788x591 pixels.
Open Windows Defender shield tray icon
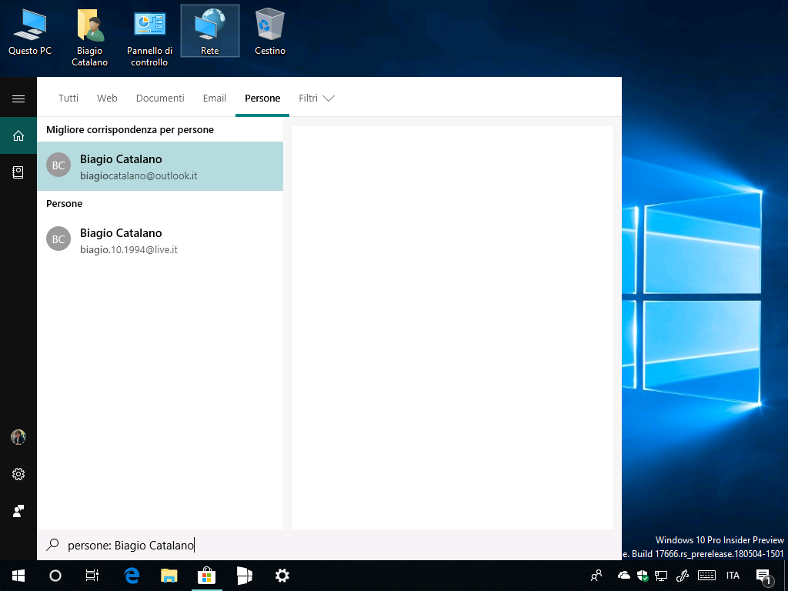click(643, 576)
